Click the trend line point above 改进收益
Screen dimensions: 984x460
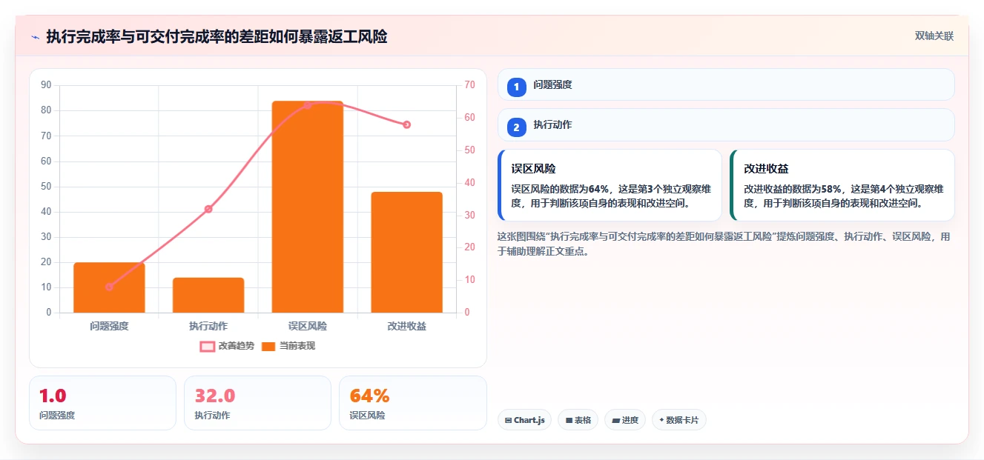click(x=407, y=124)
